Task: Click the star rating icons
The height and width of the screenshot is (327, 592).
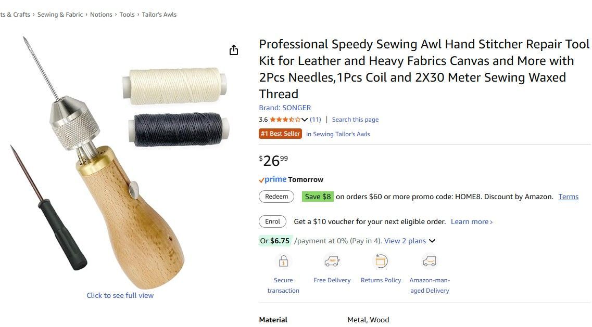Action: 285,120
